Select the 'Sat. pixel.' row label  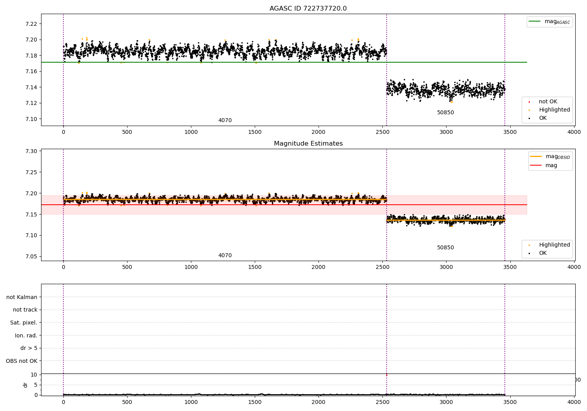[23, 323]
